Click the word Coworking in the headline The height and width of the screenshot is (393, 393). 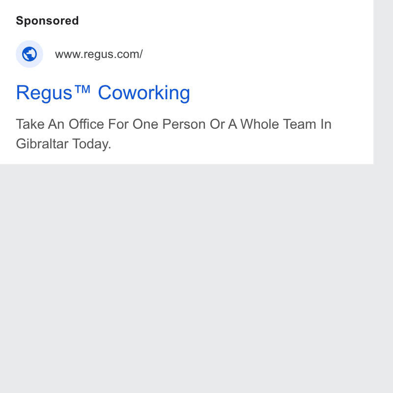(x=144, y=93)
